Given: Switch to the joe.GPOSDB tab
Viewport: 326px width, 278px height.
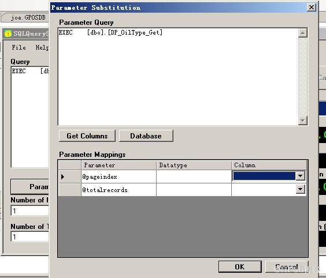Looking at the screenshot, I should (28, 18).
